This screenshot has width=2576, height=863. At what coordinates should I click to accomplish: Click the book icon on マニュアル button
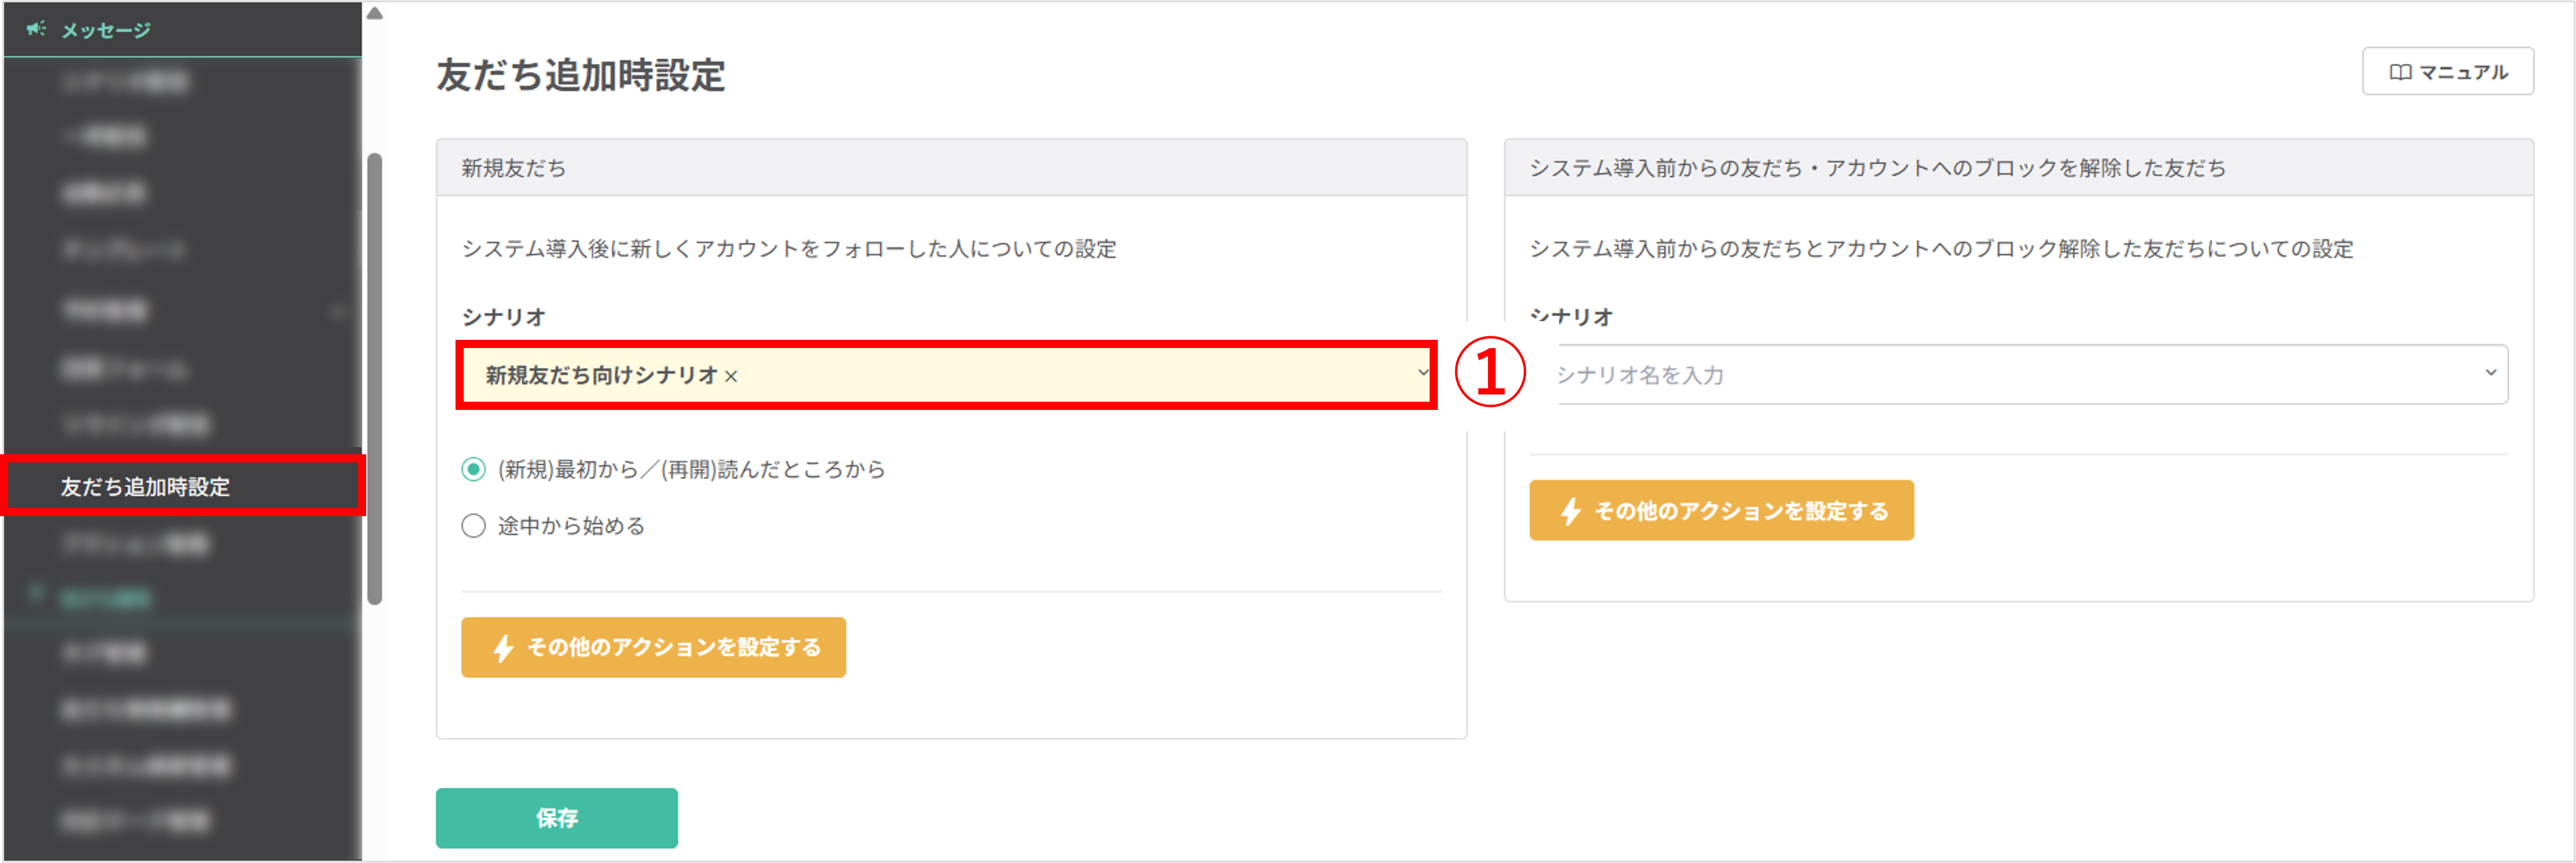(2400, 72)
